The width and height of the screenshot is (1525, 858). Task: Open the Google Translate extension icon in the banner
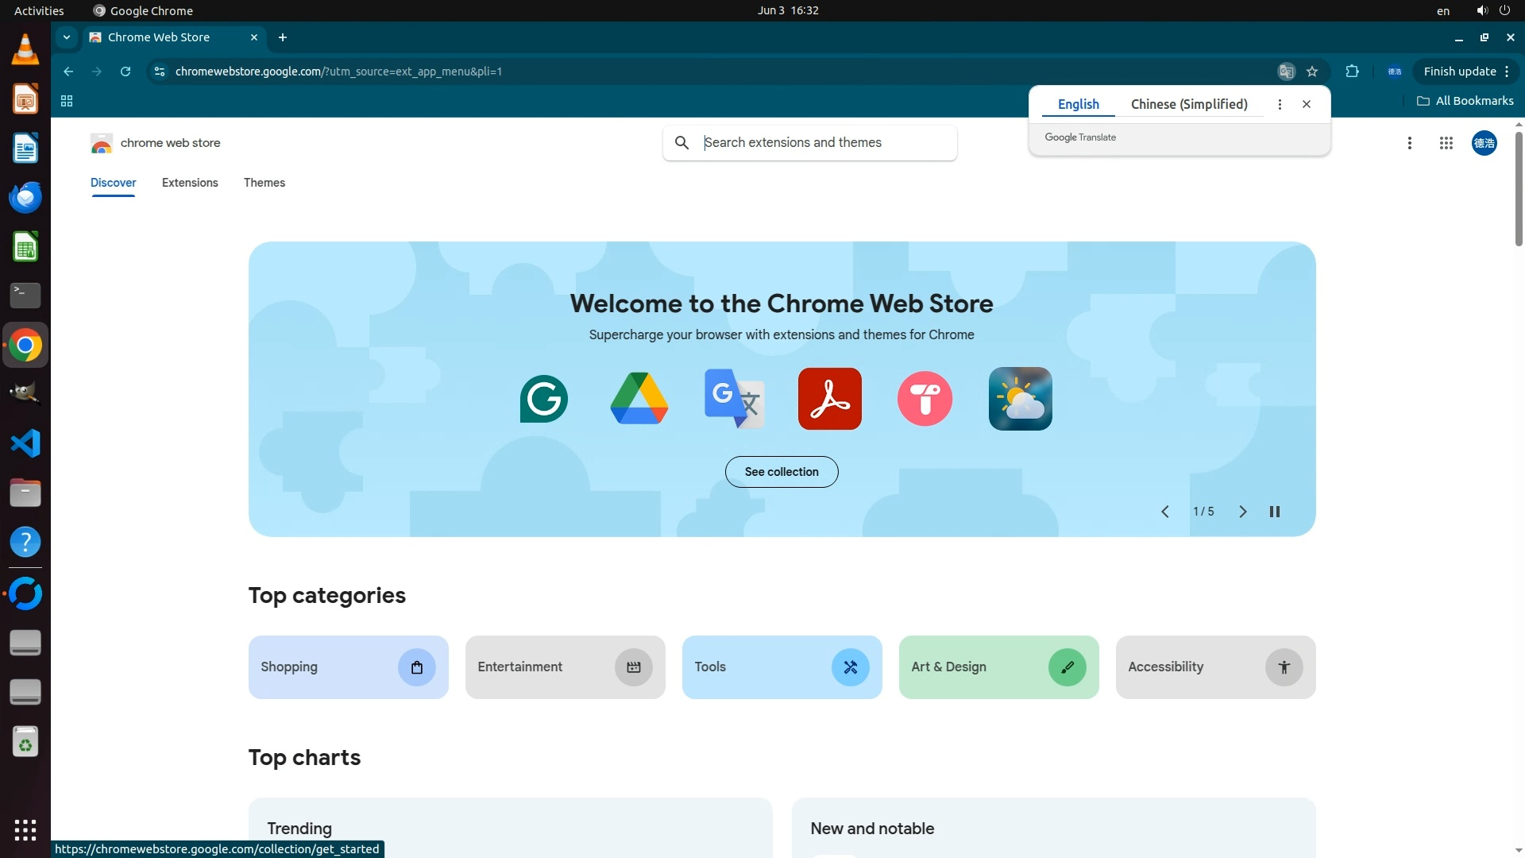pyautogui.click(x=734, y=399)
